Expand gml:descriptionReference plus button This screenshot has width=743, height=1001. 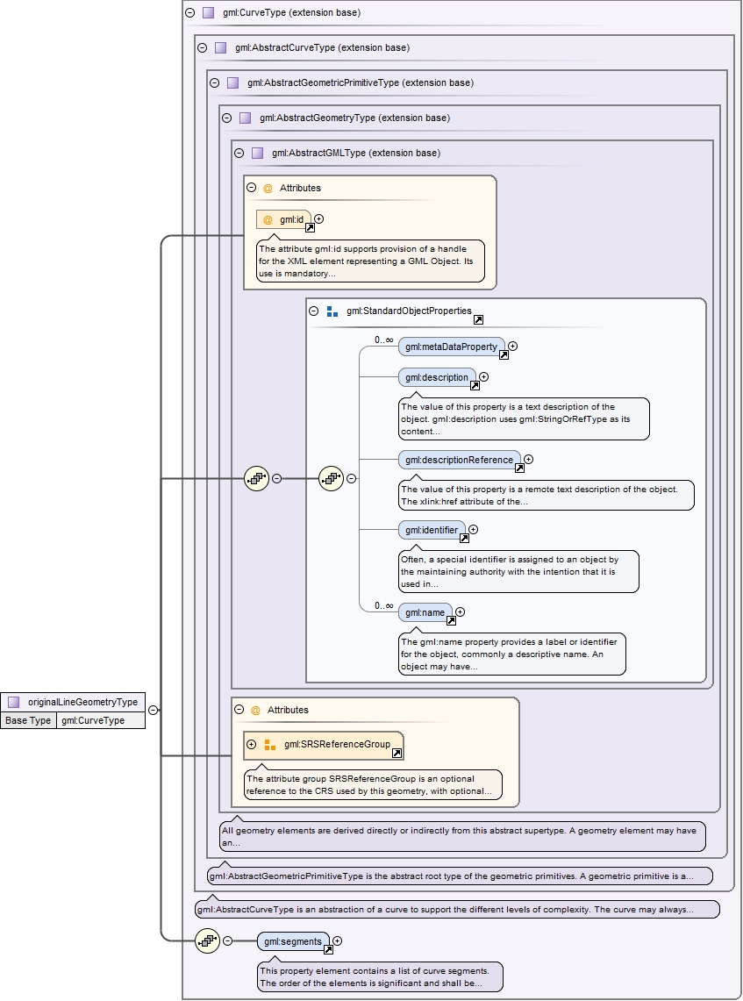click(529, 459)
